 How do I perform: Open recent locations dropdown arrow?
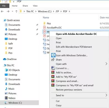[x=13, y=11]
